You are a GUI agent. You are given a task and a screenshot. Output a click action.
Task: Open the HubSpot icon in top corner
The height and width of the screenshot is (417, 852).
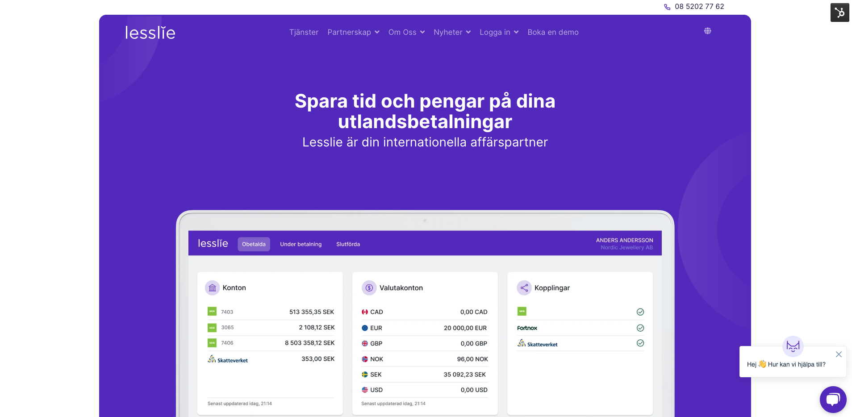(839, 13)
